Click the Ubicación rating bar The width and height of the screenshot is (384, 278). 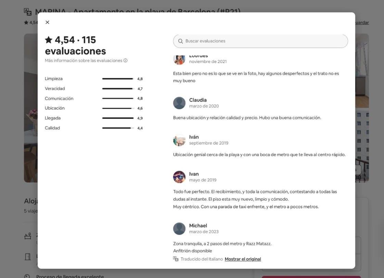click(x=118, y=108)
